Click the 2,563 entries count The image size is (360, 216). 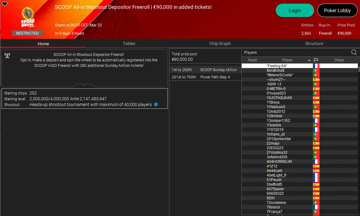point(306,33)
